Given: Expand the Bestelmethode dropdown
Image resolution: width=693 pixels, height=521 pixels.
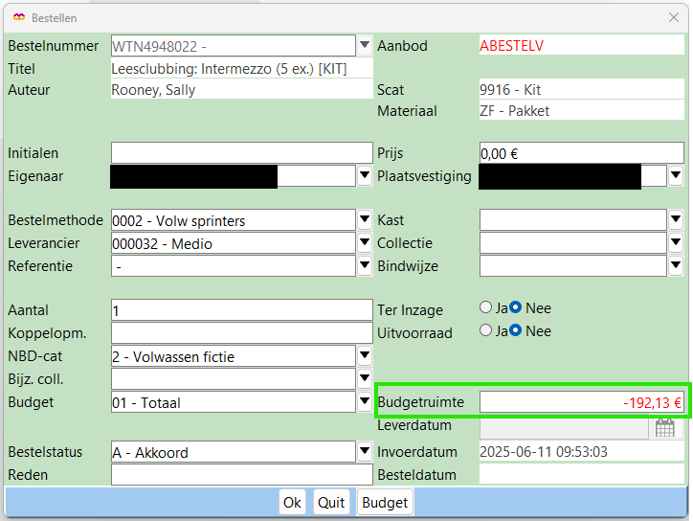Looking at the screenshot, I should pyautogui.click(x=365, y=220).
